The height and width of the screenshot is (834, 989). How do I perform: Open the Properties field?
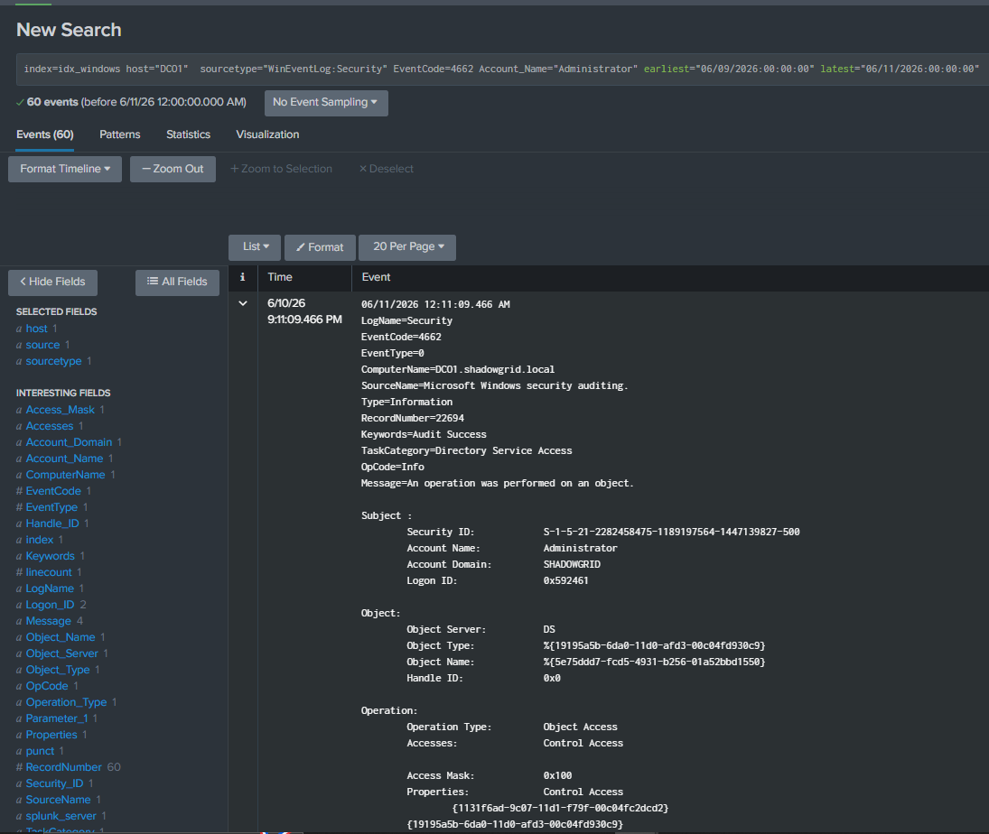(51, 735)
